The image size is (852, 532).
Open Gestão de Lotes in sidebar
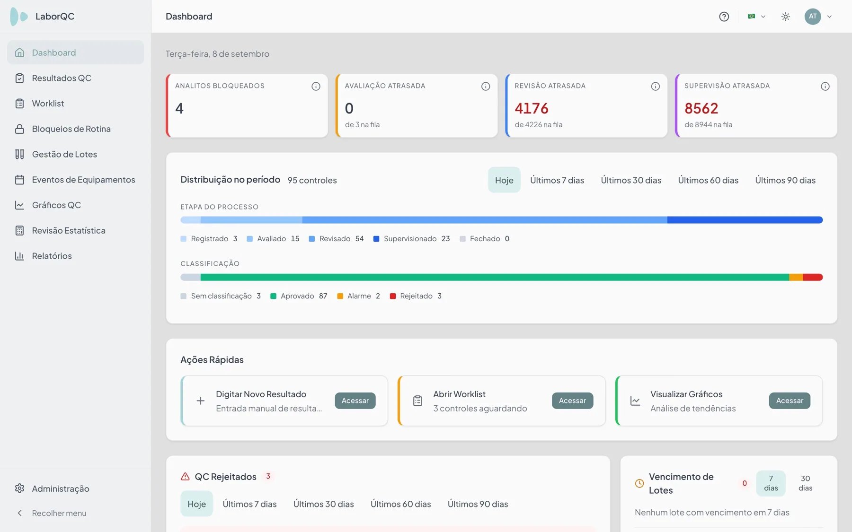coord(75,154)
